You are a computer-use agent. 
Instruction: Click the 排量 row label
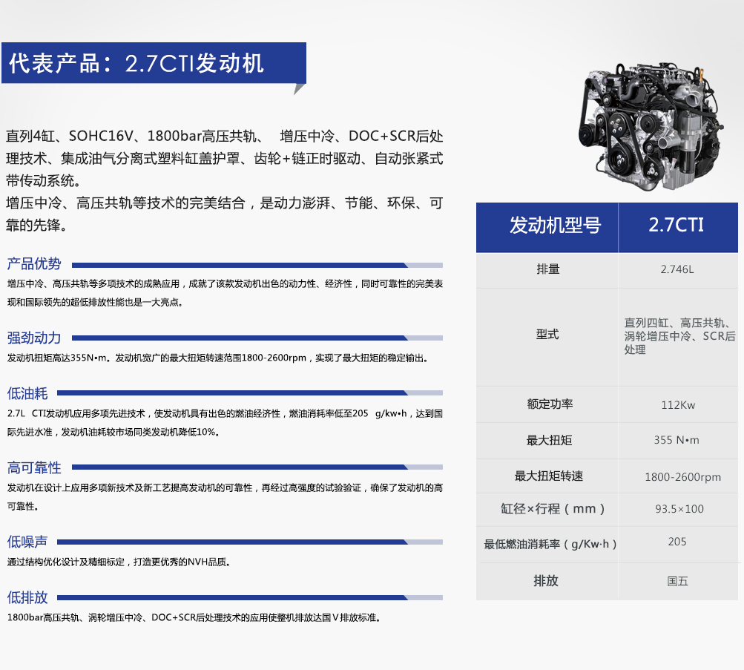[548, 269]
